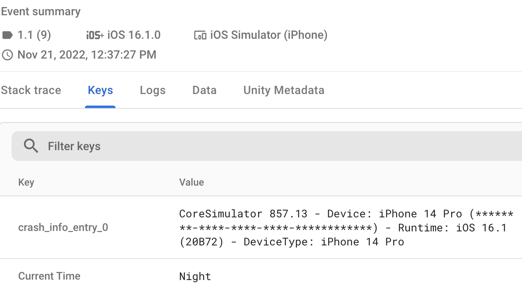Focus the Filter keys search field
This screenshot has height=292, width=522.
coord(247,146)
